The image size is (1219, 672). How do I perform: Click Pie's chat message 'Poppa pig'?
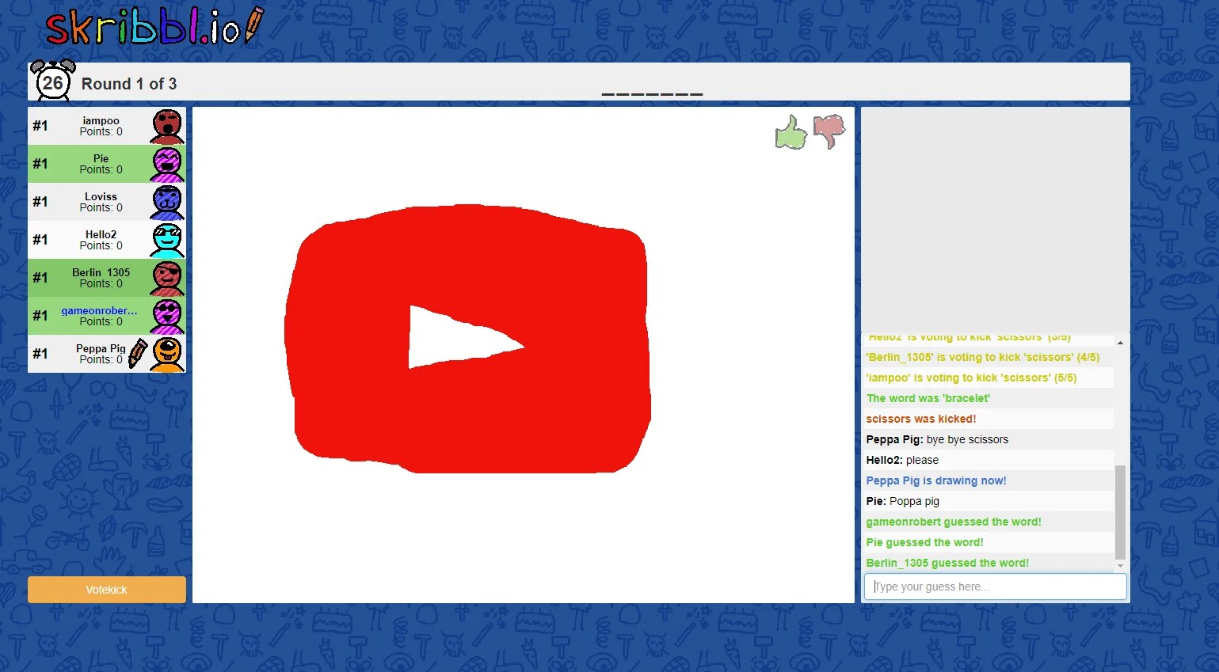pyautogui.click(x=914, y=501)
